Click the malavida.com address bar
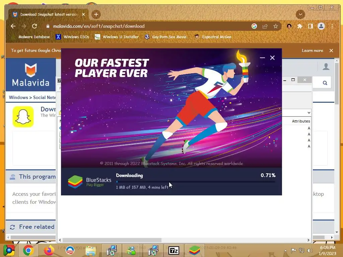Screen dimensions: 343x257 99,26
